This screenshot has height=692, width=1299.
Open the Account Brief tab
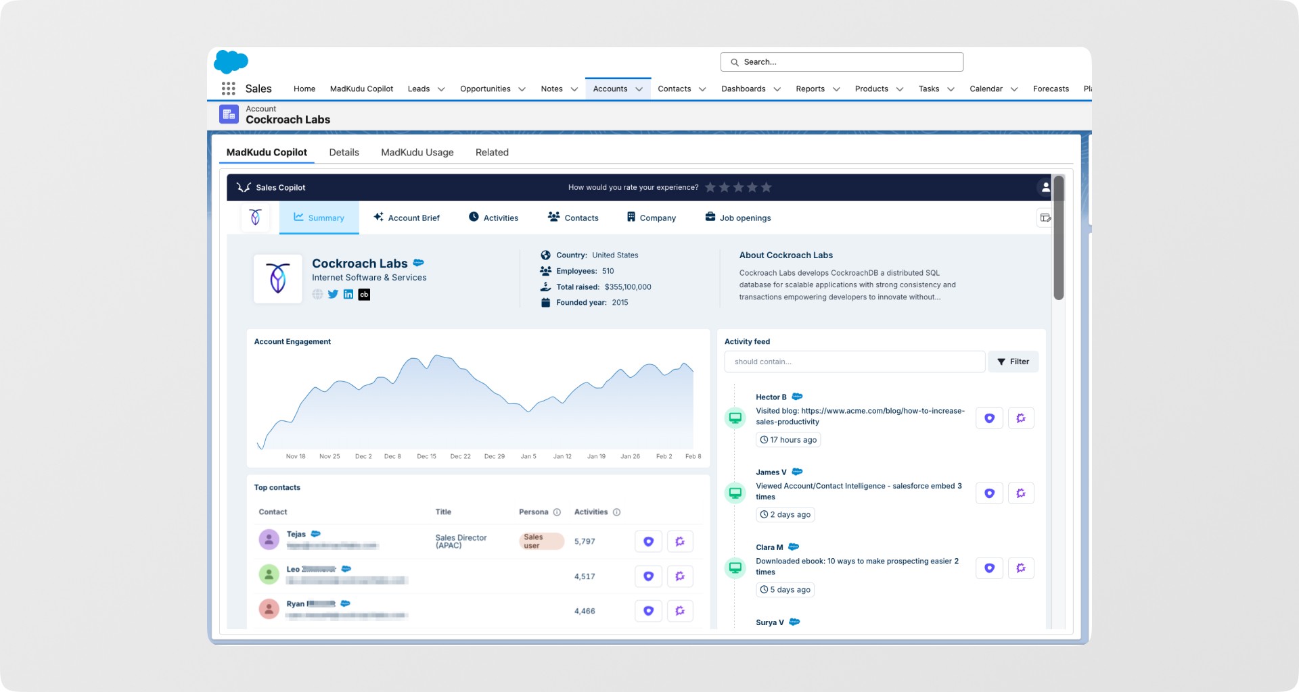(x=406, y=218)
